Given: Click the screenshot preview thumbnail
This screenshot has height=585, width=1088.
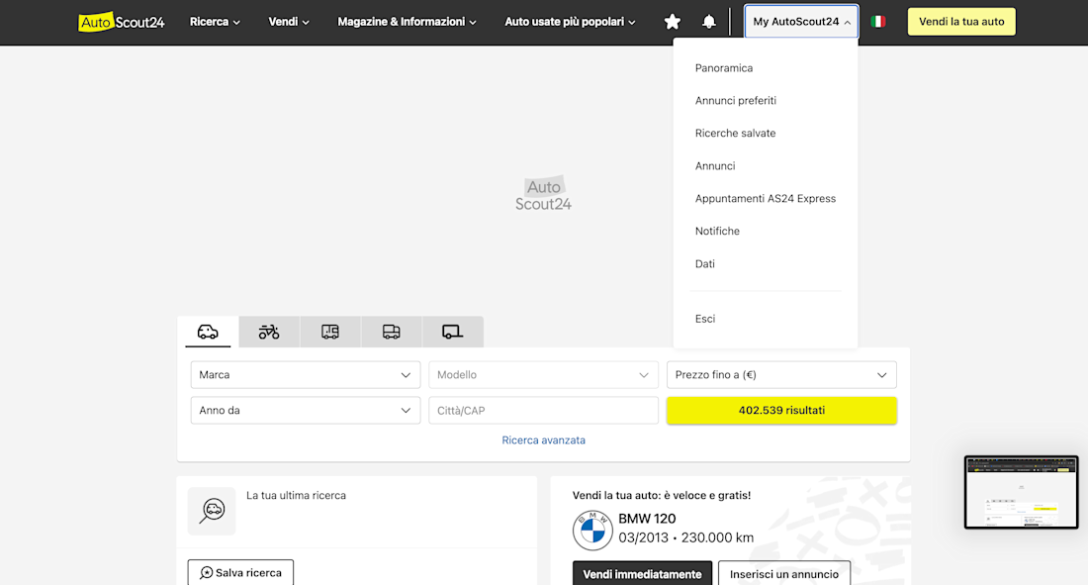Looking at the screenshot, I should pos(1021,492).
